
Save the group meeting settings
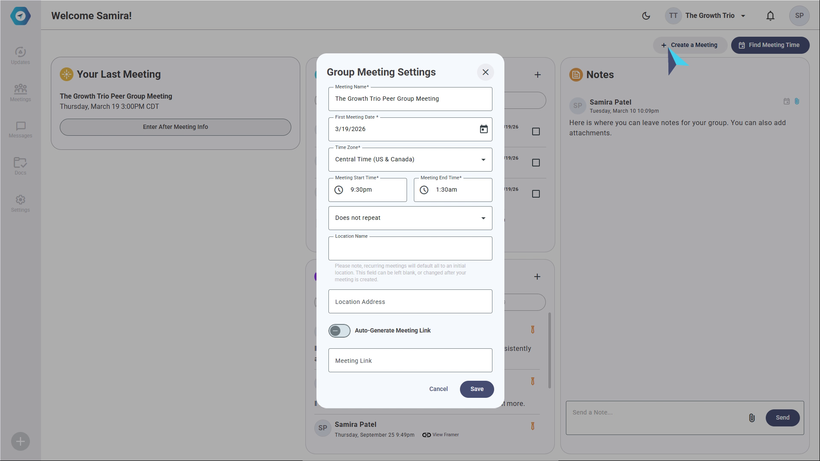click(x=477, y=389)
